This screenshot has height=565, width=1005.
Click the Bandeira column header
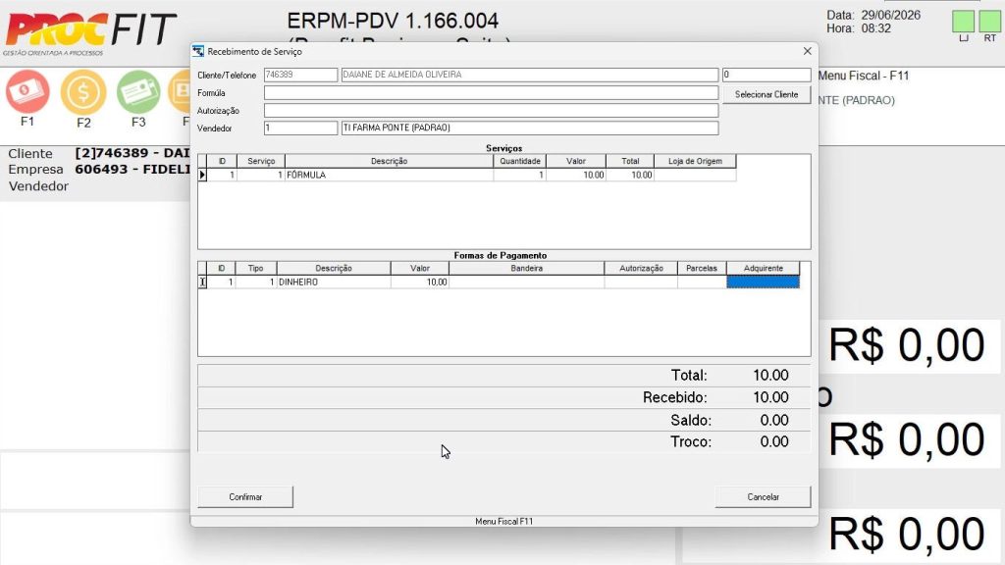point(526,269)
